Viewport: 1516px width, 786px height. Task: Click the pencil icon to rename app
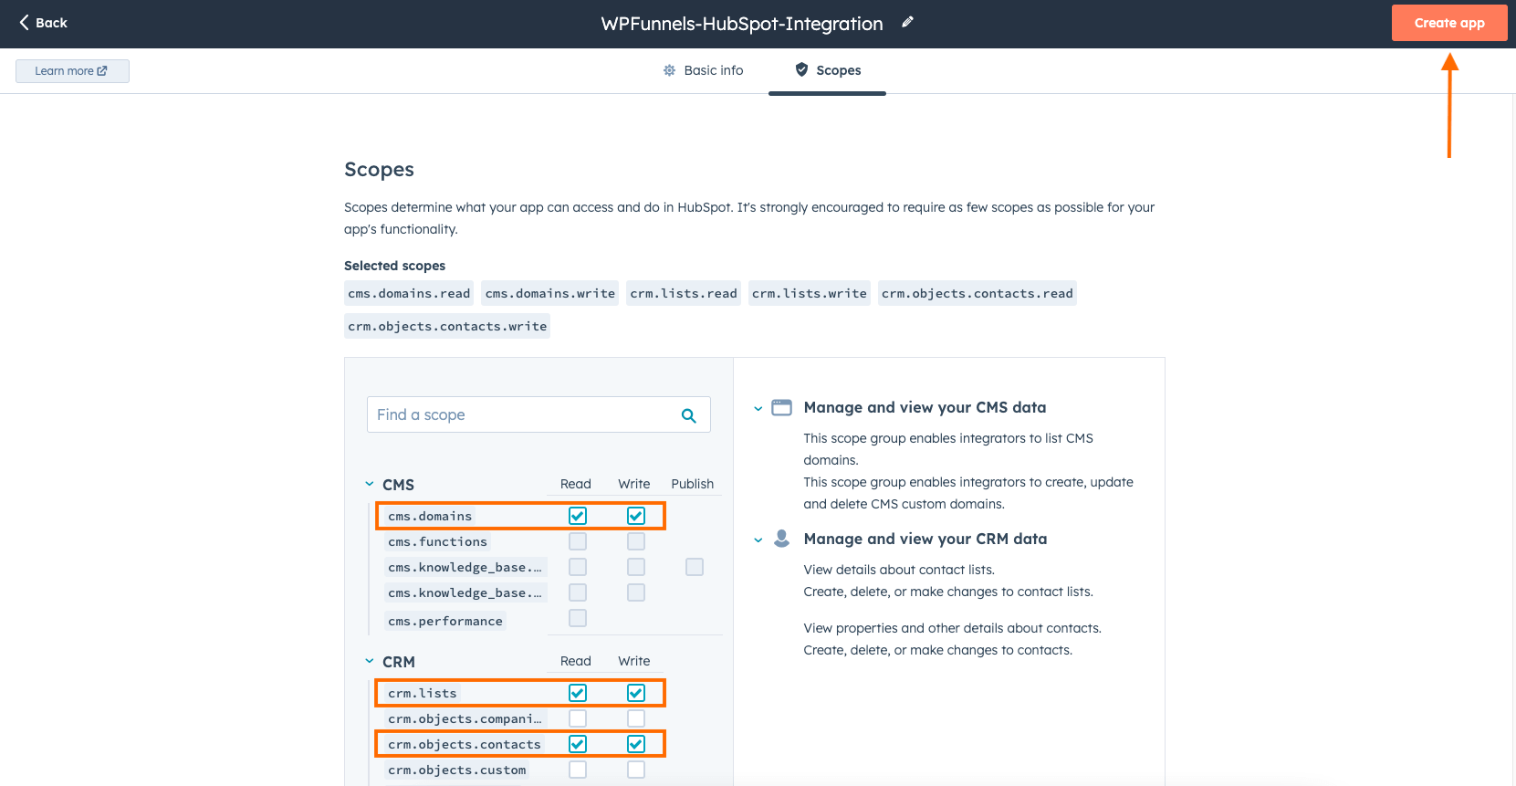coord(907,22)
